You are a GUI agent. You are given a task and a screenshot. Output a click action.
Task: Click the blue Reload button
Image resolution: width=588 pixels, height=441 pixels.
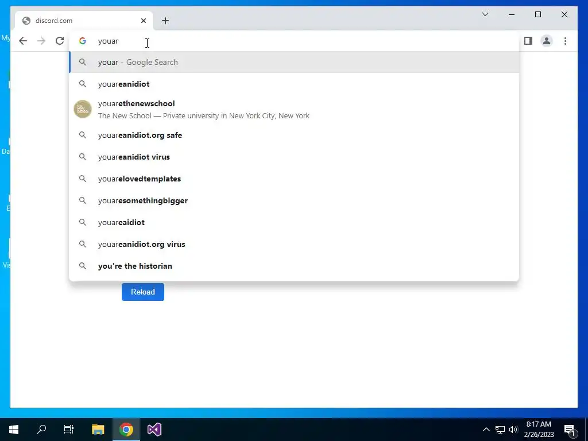click(143, 292)
